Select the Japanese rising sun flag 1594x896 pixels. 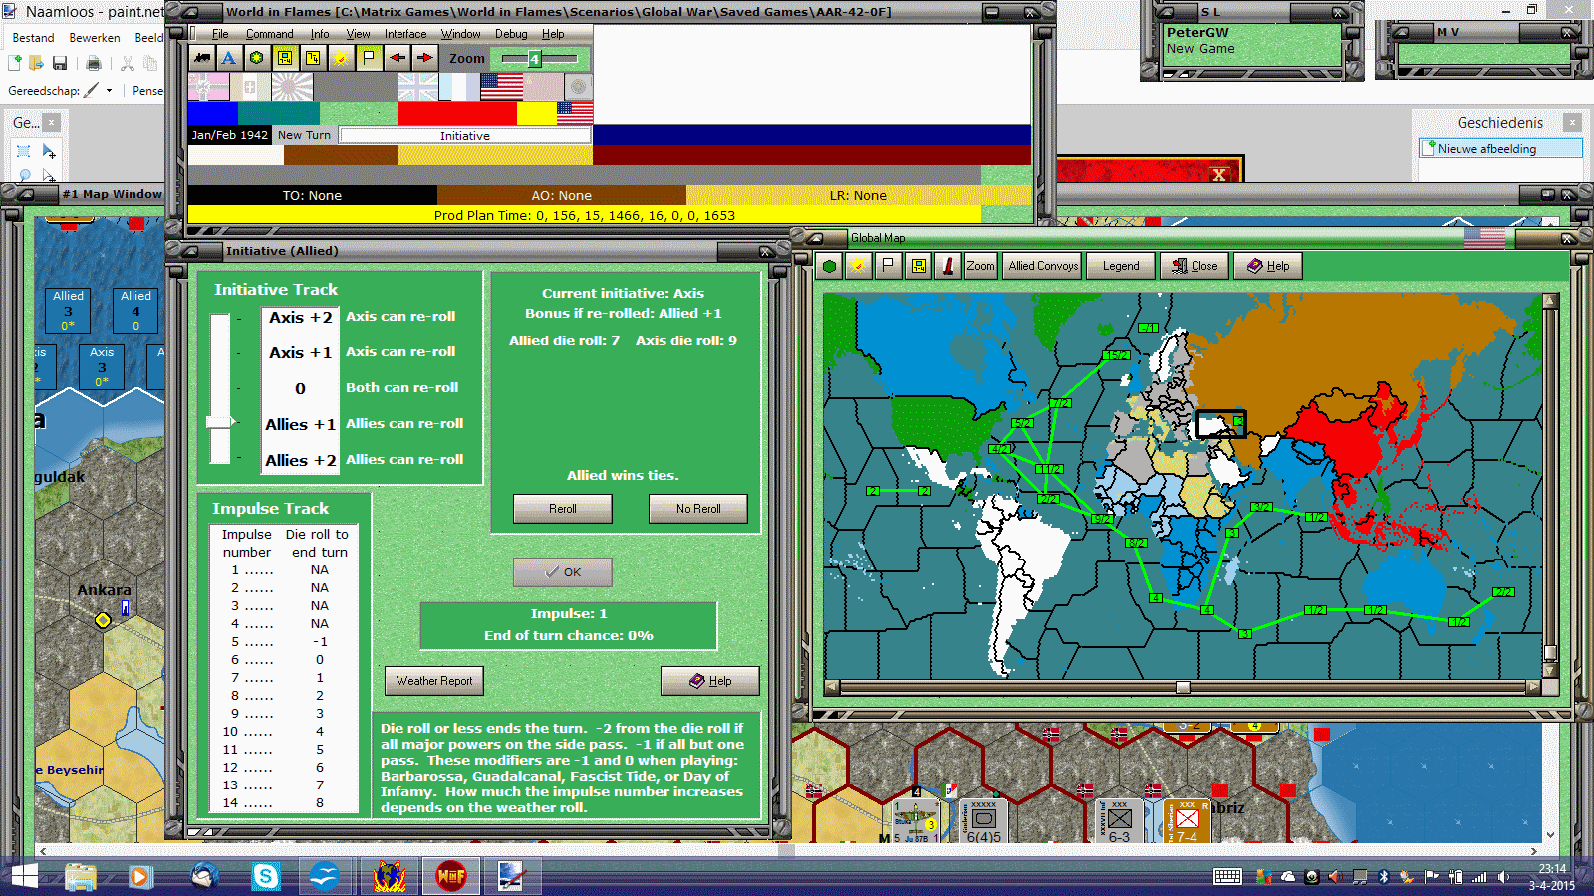pyautogui.click(x=292, y=87)
